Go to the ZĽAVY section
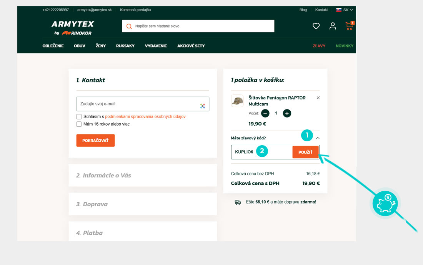Viewport: 423px width, 265px height. point(319,46)
